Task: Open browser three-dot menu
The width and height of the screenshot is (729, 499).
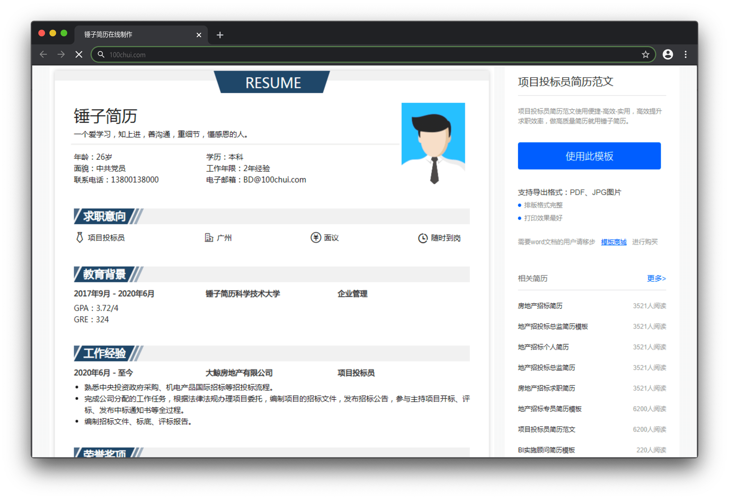Action: point(685,55)
